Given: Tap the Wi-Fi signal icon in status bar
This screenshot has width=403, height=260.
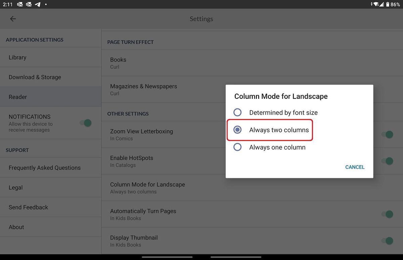Looking at the screenshot, I should (x=376, y=4).
